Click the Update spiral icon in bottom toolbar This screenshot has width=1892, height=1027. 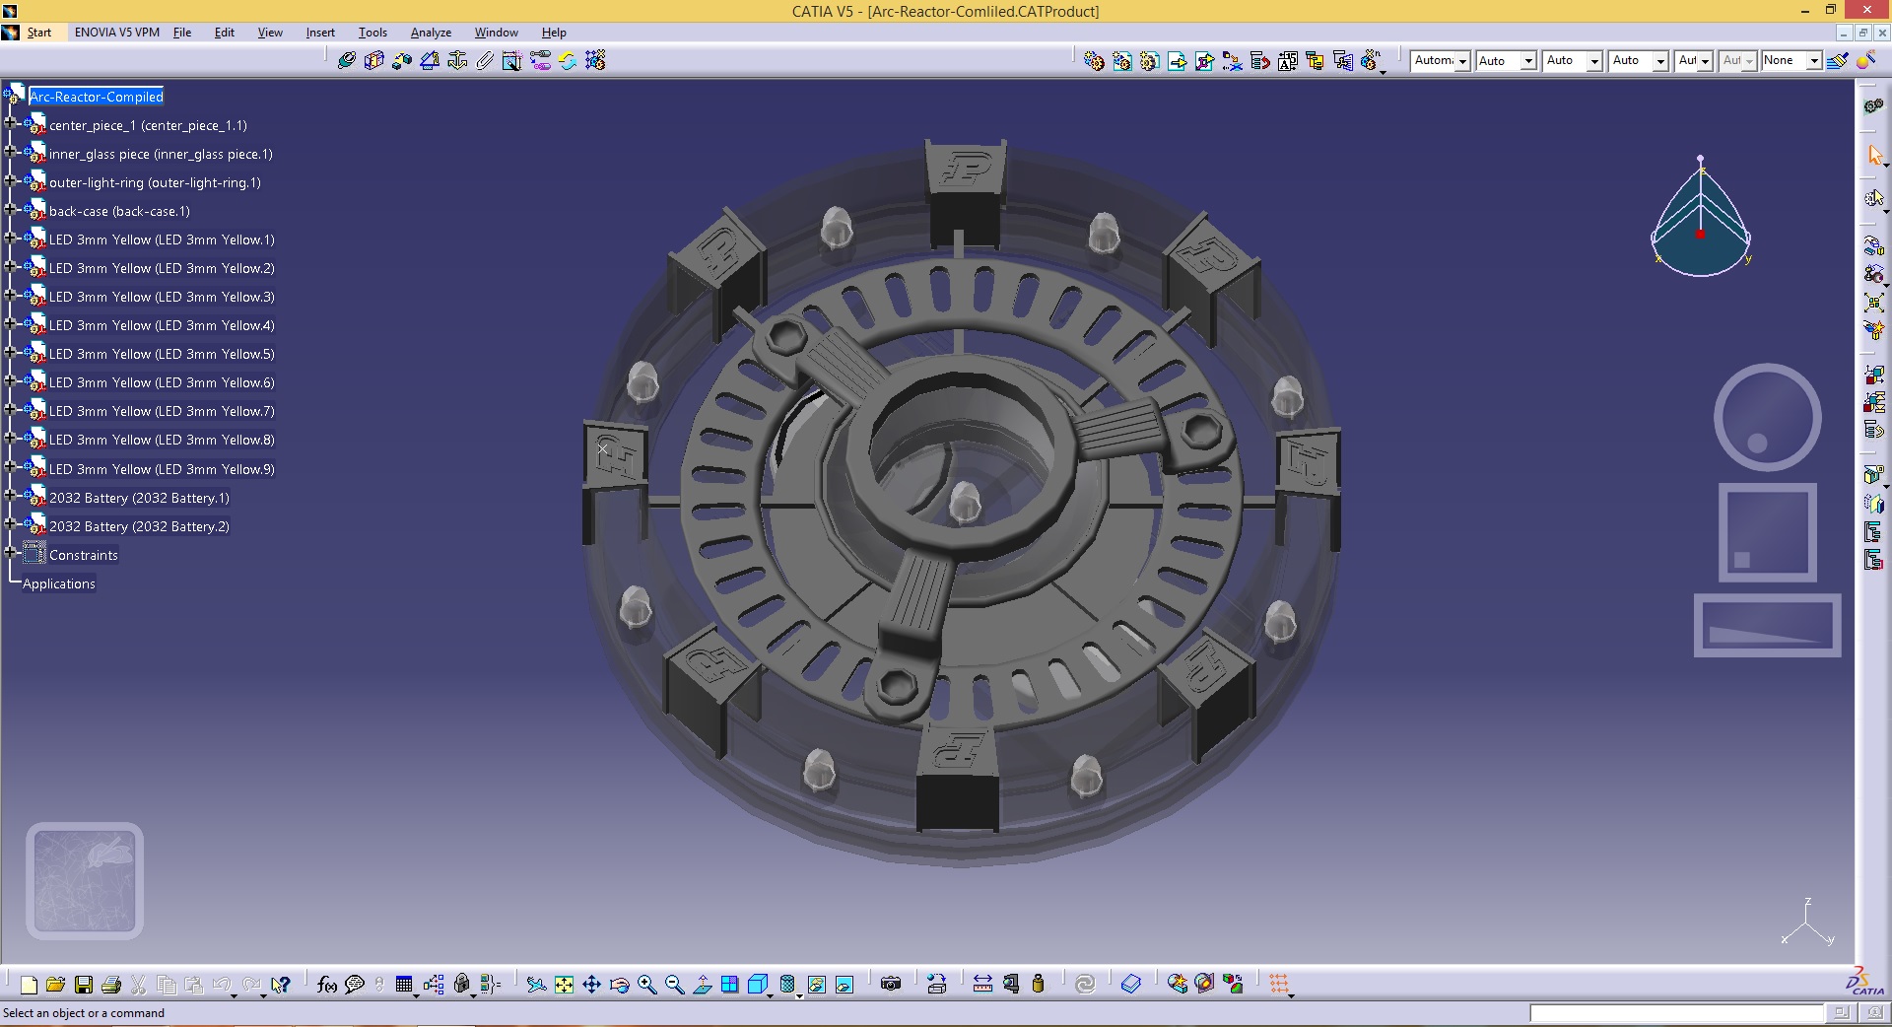pyautogui.click(x=1085, y=984)
